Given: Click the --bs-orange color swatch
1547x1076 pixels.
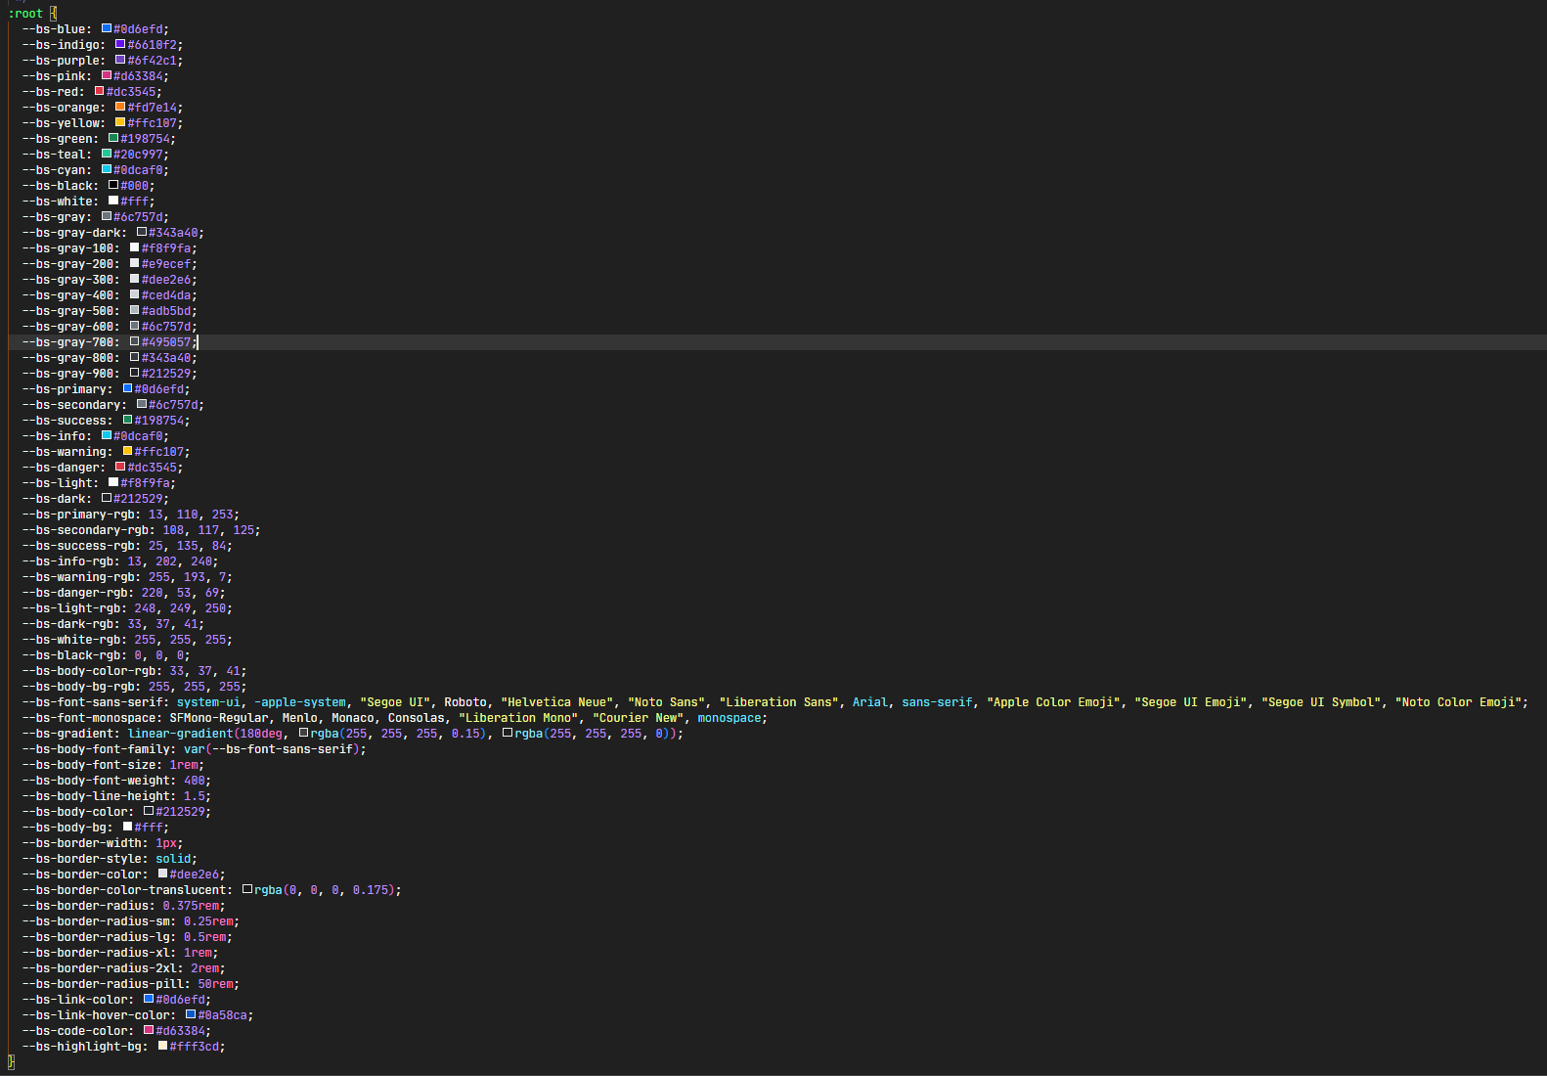Looking at the screenshot, I should coord(120,107).
